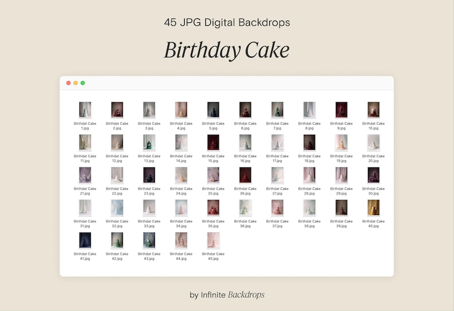Select the Birthdat Cake 42.jpg thumbnail
Image resolution: width=454 pixels, height=311 pixels.
(x=117, y=240)
